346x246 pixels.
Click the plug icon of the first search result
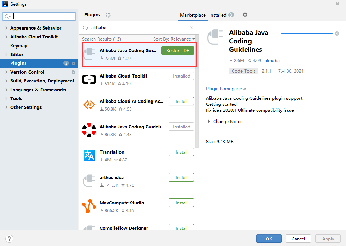89,54
